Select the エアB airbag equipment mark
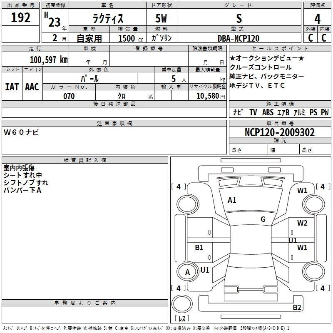 pos(283,112)
